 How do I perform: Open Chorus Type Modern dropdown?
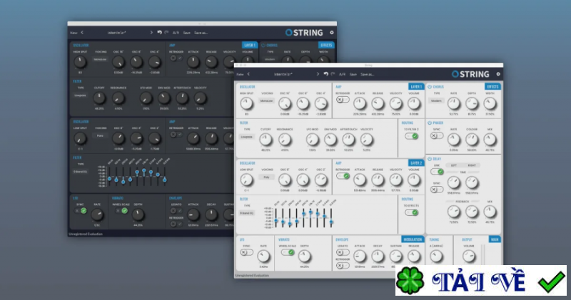pos(436,101)
